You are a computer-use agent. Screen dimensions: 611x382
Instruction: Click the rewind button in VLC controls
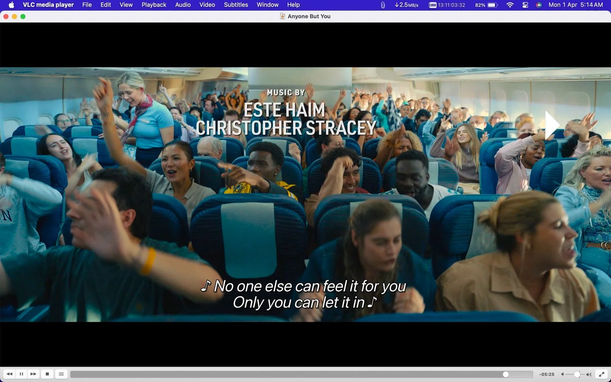pos(10,374)
